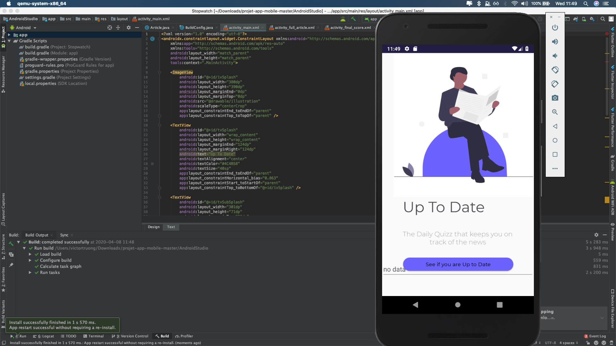Open the build.gradle Module app file
Viewport: 616px width, 346px height.
tap(37, 53)
